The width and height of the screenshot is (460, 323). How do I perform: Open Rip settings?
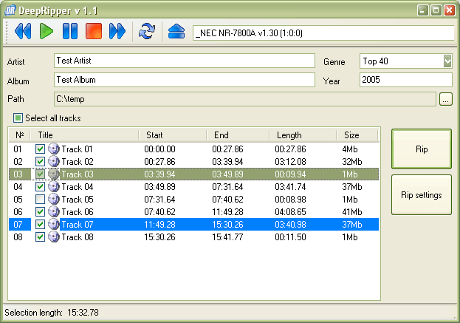click(422, 195)
